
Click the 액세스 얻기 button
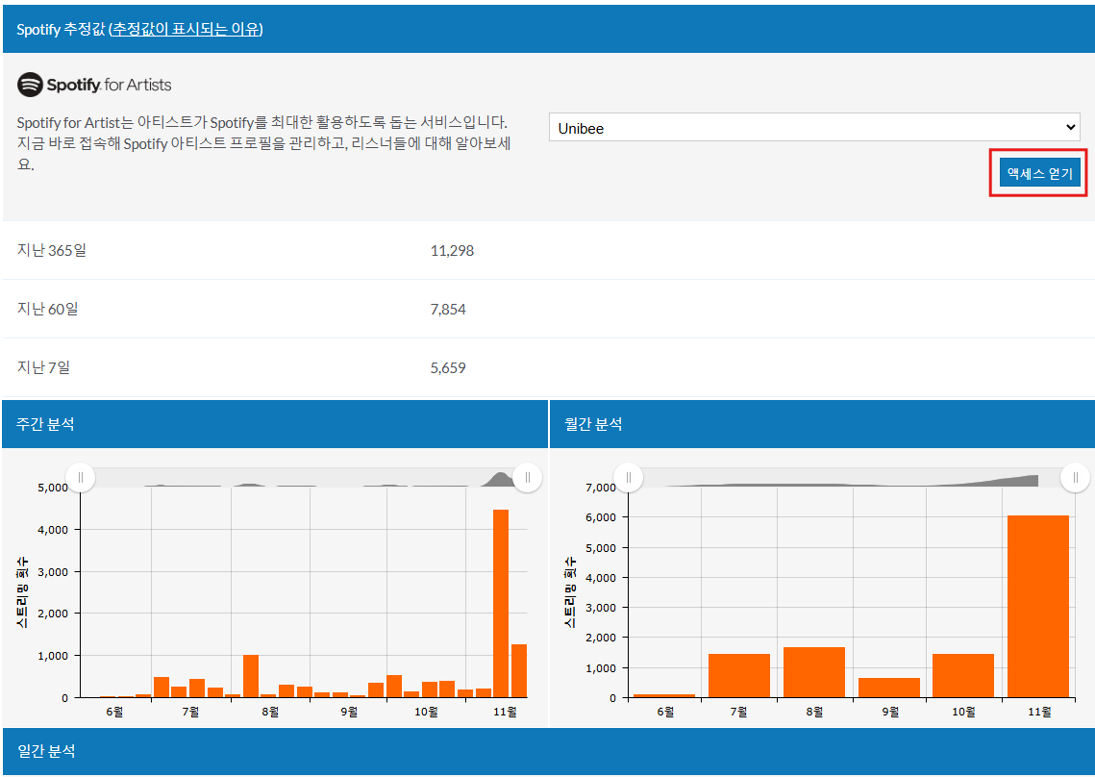click(x=1040, y=172)
